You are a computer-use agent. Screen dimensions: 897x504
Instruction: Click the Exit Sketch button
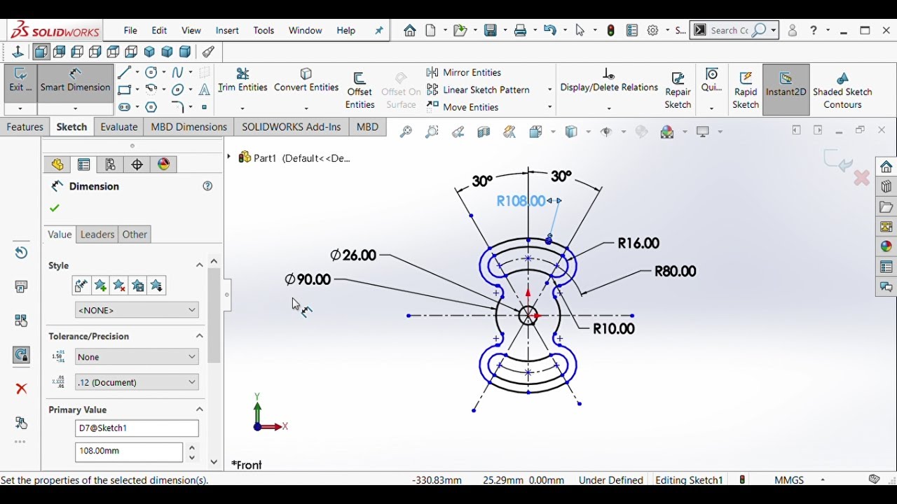coord(20,82)
